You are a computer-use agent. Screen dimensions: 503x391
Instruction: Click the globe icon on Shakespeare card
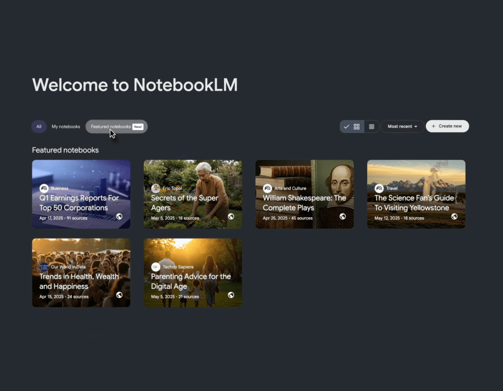pyautogui.click(x=343, y=217)
